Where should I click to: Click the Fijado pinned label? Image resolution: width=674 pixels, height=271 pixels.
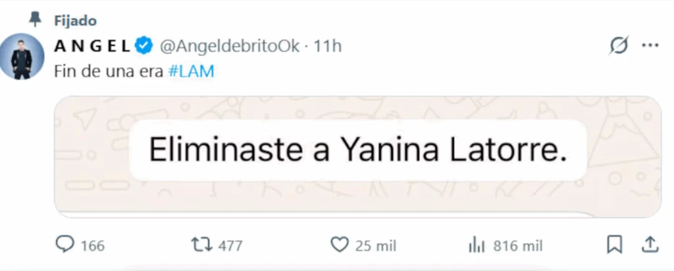coord(75,20)
